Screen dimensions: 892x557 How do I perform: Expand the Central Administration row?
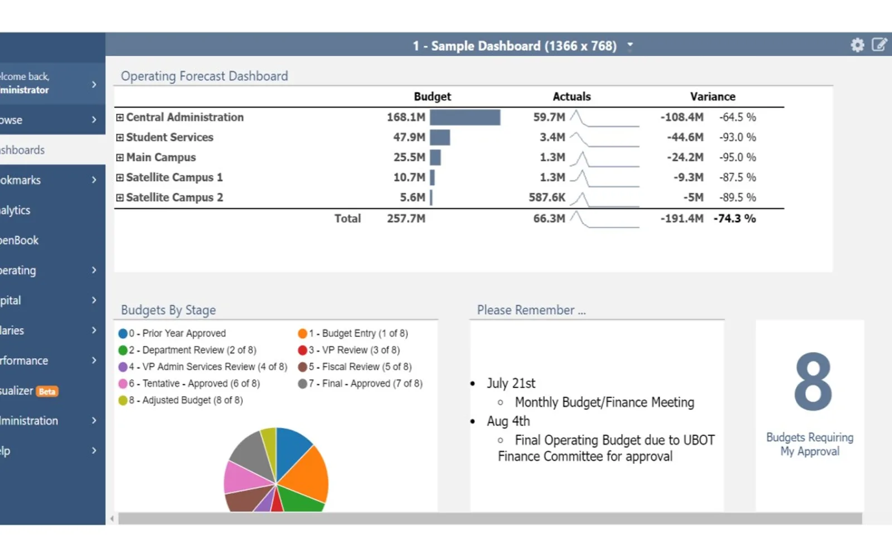pyautogui.click(x=119, y=118)
